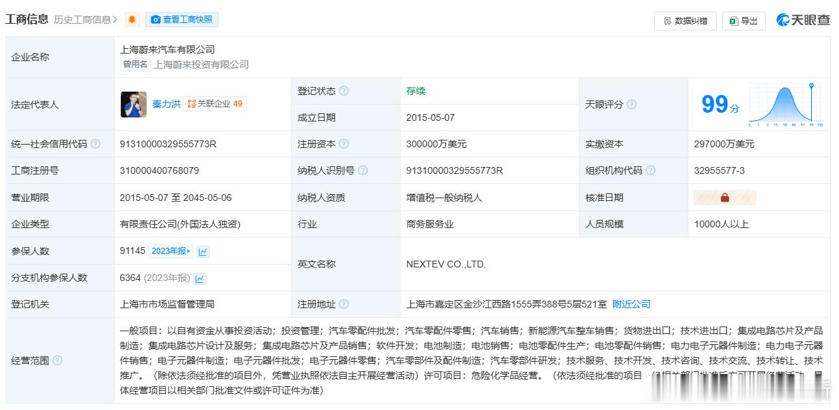Click industry value 商务服务业
The height and width of the screenshot is (410, 839).
[430, 224]
